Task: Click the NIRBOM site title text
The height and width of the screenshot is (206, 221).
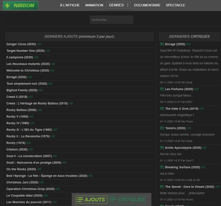Action: click(x=24, y=5)
